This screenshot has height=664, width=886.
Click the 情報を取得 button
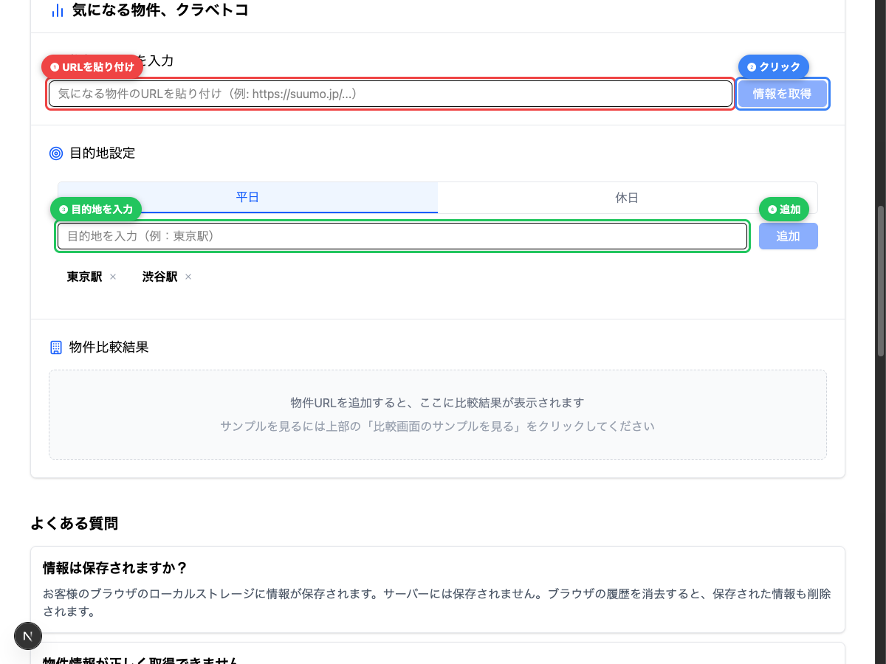tap(783, 94)
